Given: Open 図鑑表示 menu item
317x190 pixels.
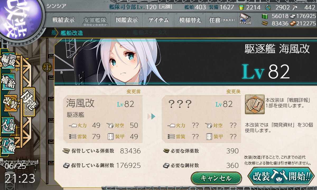Looking at the screenshot, I should [127, 20].
